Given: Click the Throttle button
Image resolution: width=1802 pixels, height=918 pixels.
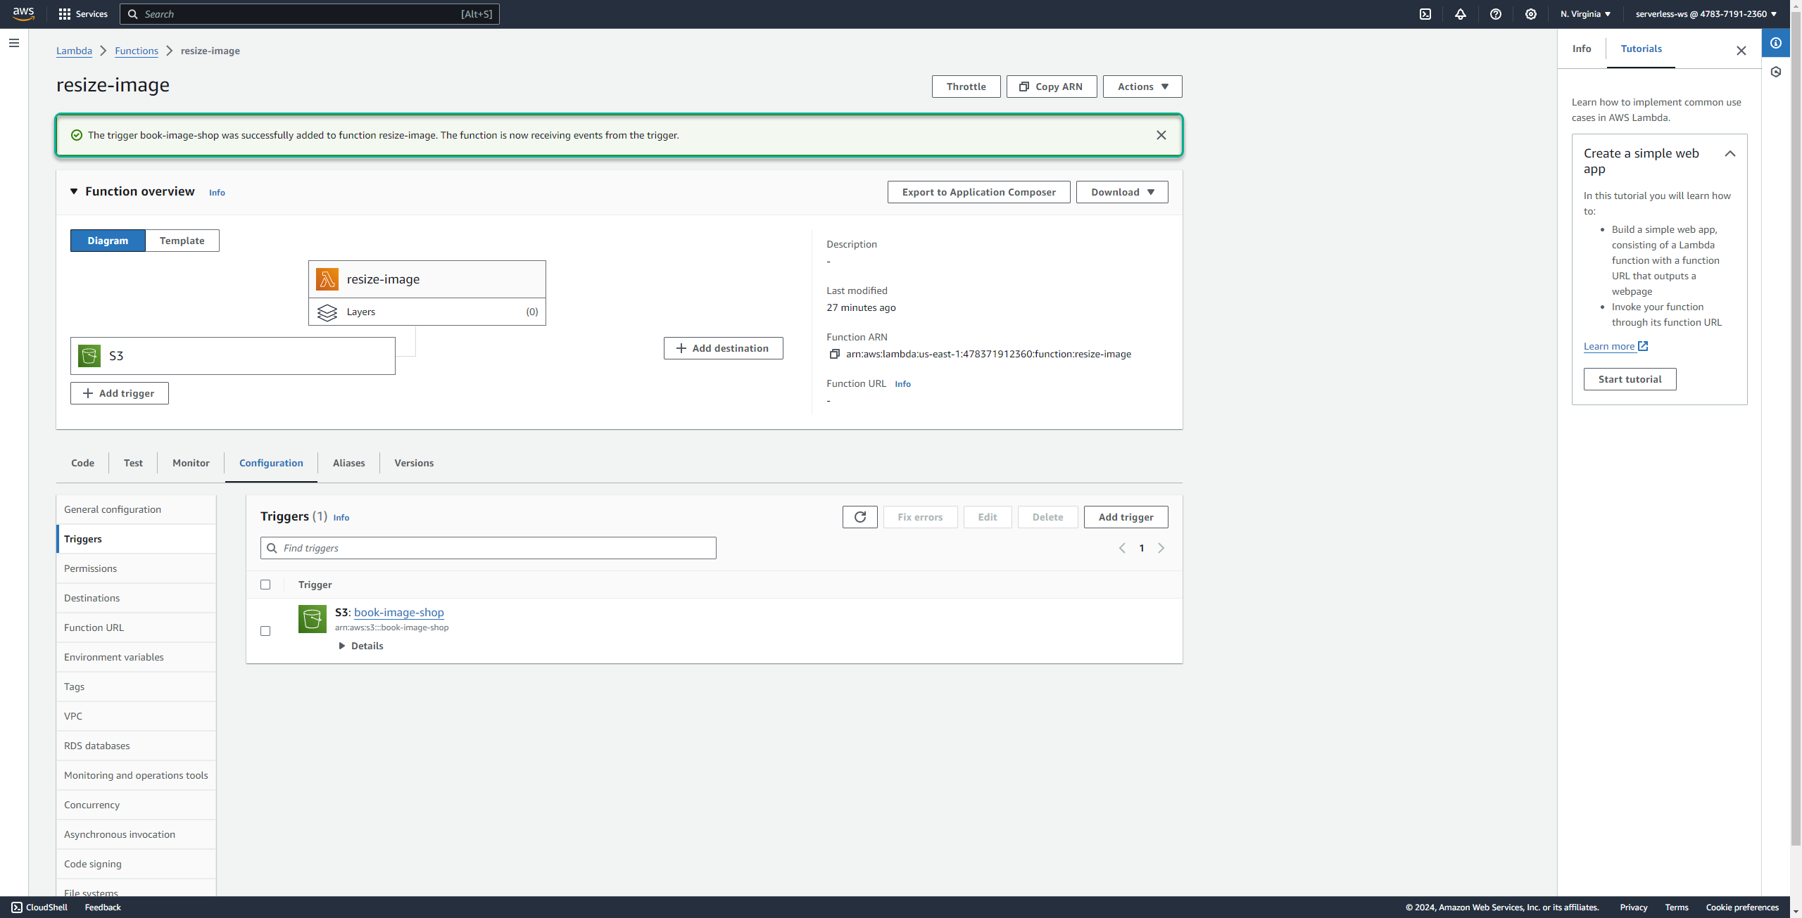Looking at the screenshot, I should (x=966, y=87).
